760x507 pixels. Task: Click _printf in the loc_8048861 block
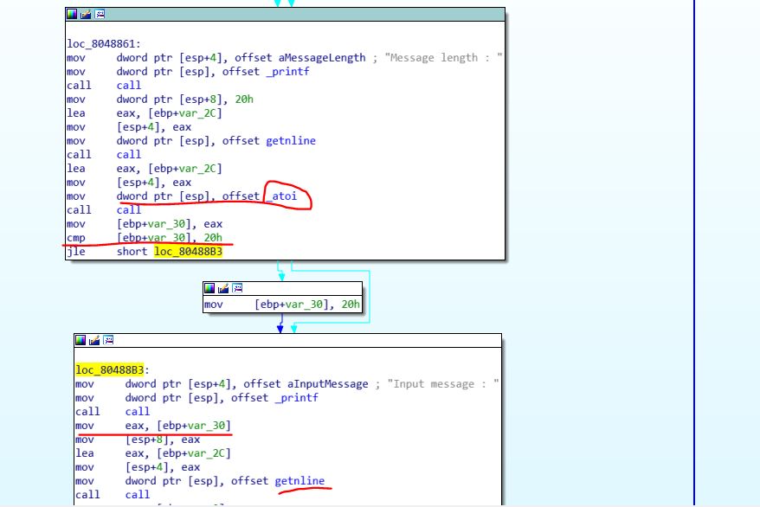(x=287, y=72)
